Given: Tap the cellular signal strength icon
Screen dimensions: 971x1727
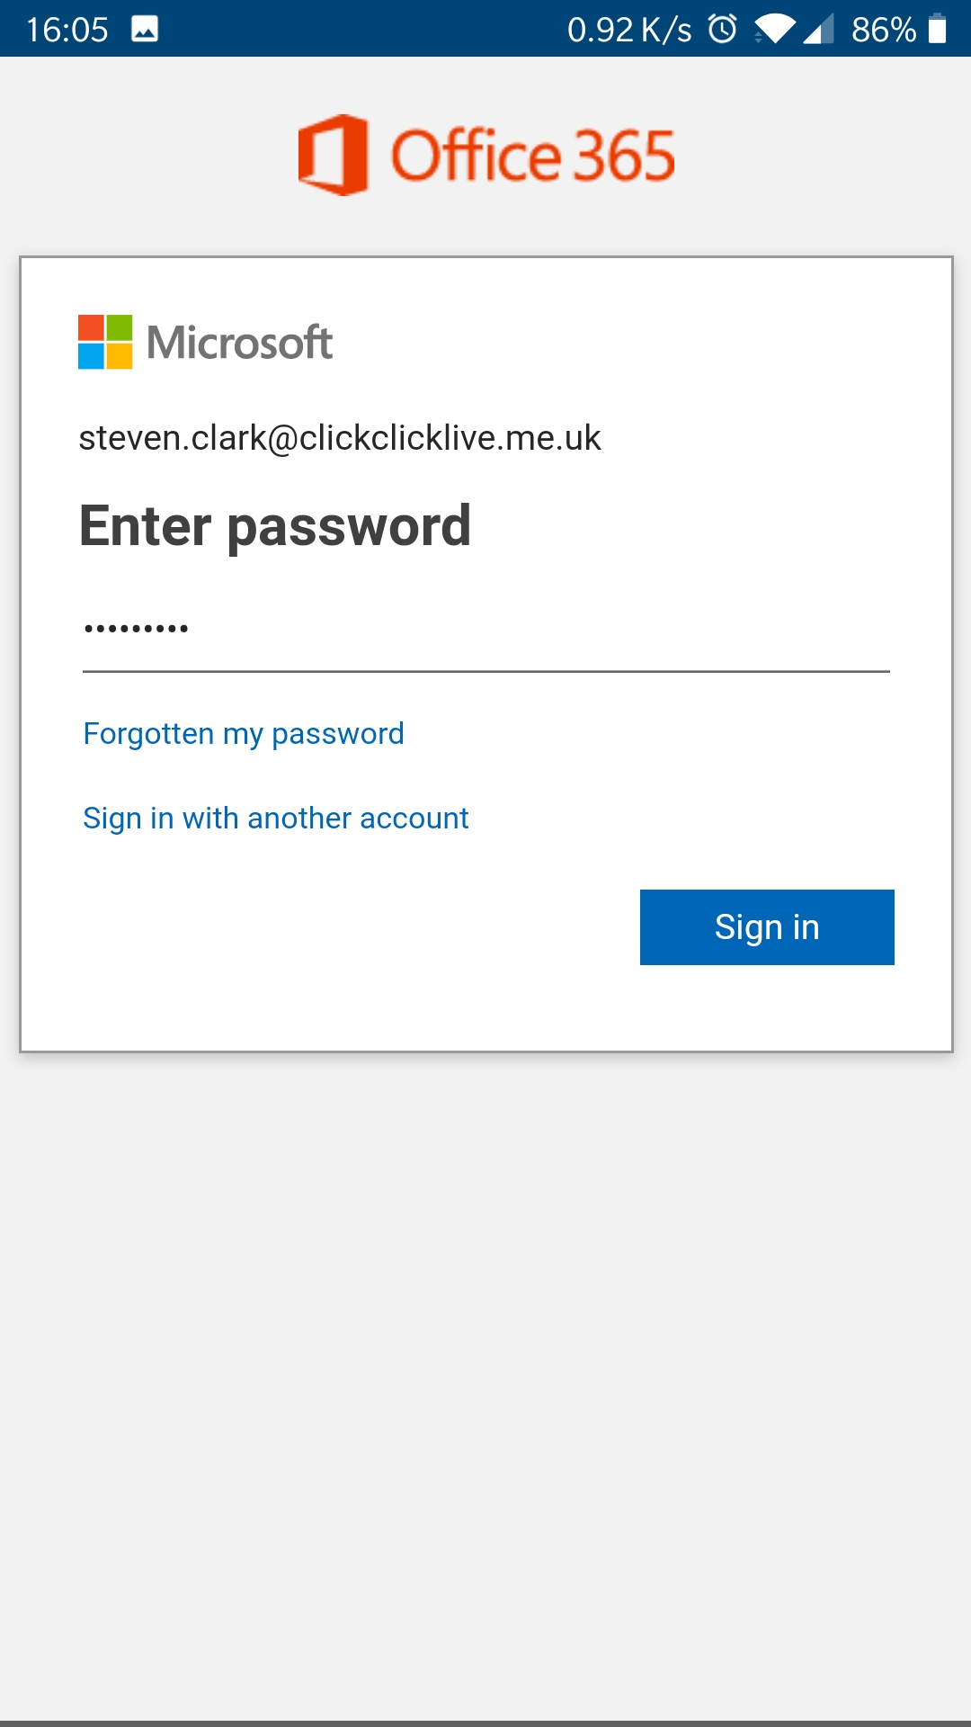Looking at the screenshot, I should [x=818, y=29].
